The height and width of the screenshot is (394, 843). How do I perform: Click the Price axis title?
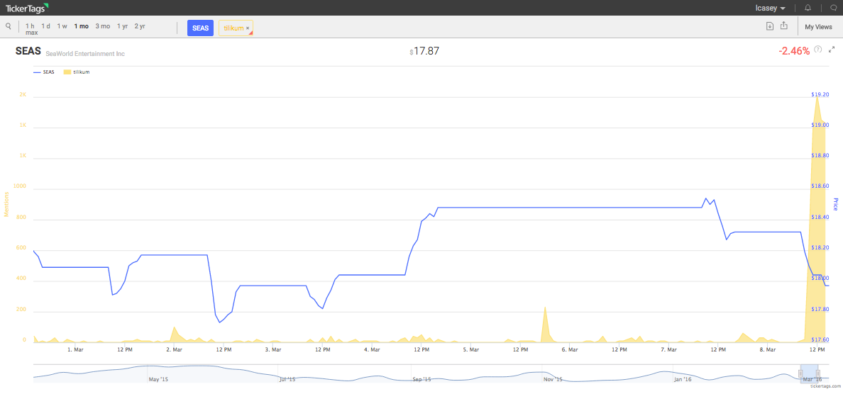835,204
